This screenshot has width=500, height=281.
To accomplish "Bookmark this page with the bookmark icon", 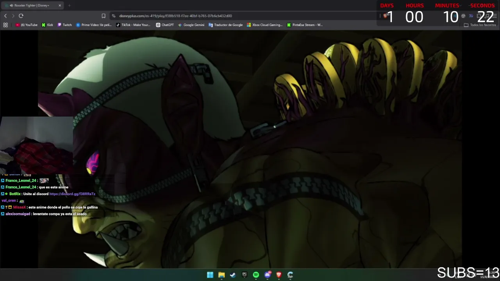I will [x=104, y=16].
